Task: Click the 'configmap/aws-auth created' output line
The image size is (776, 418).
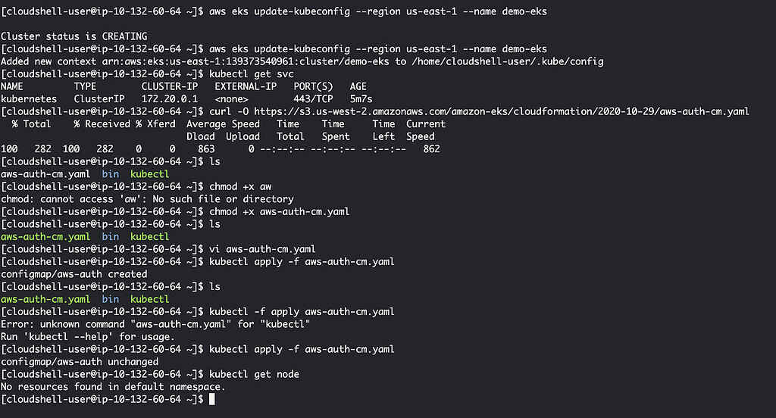Action: coord(74,274)
